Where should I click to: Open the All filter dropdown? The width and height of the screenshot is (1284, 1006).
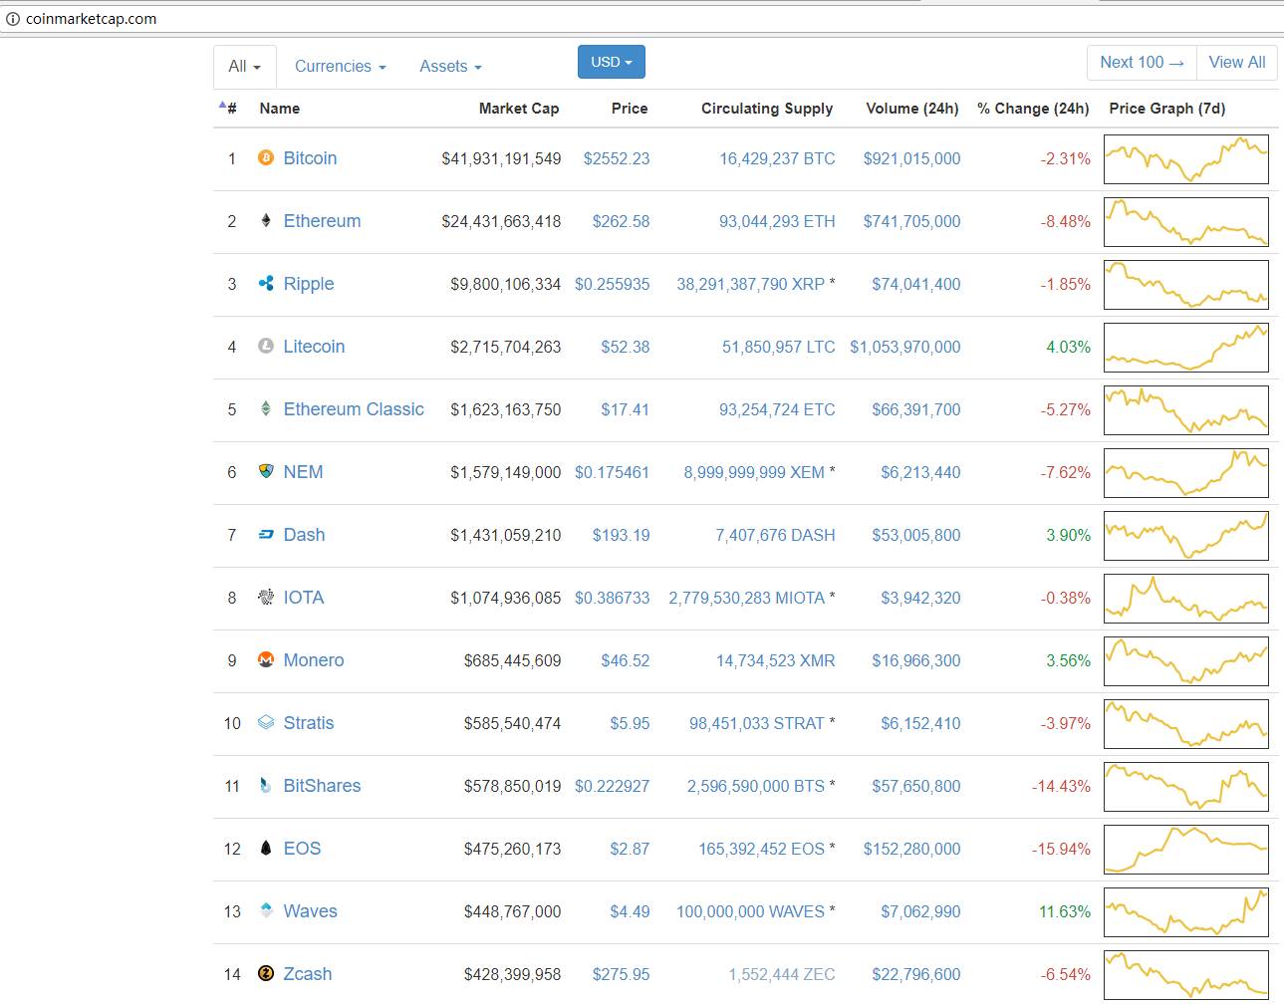245,66
